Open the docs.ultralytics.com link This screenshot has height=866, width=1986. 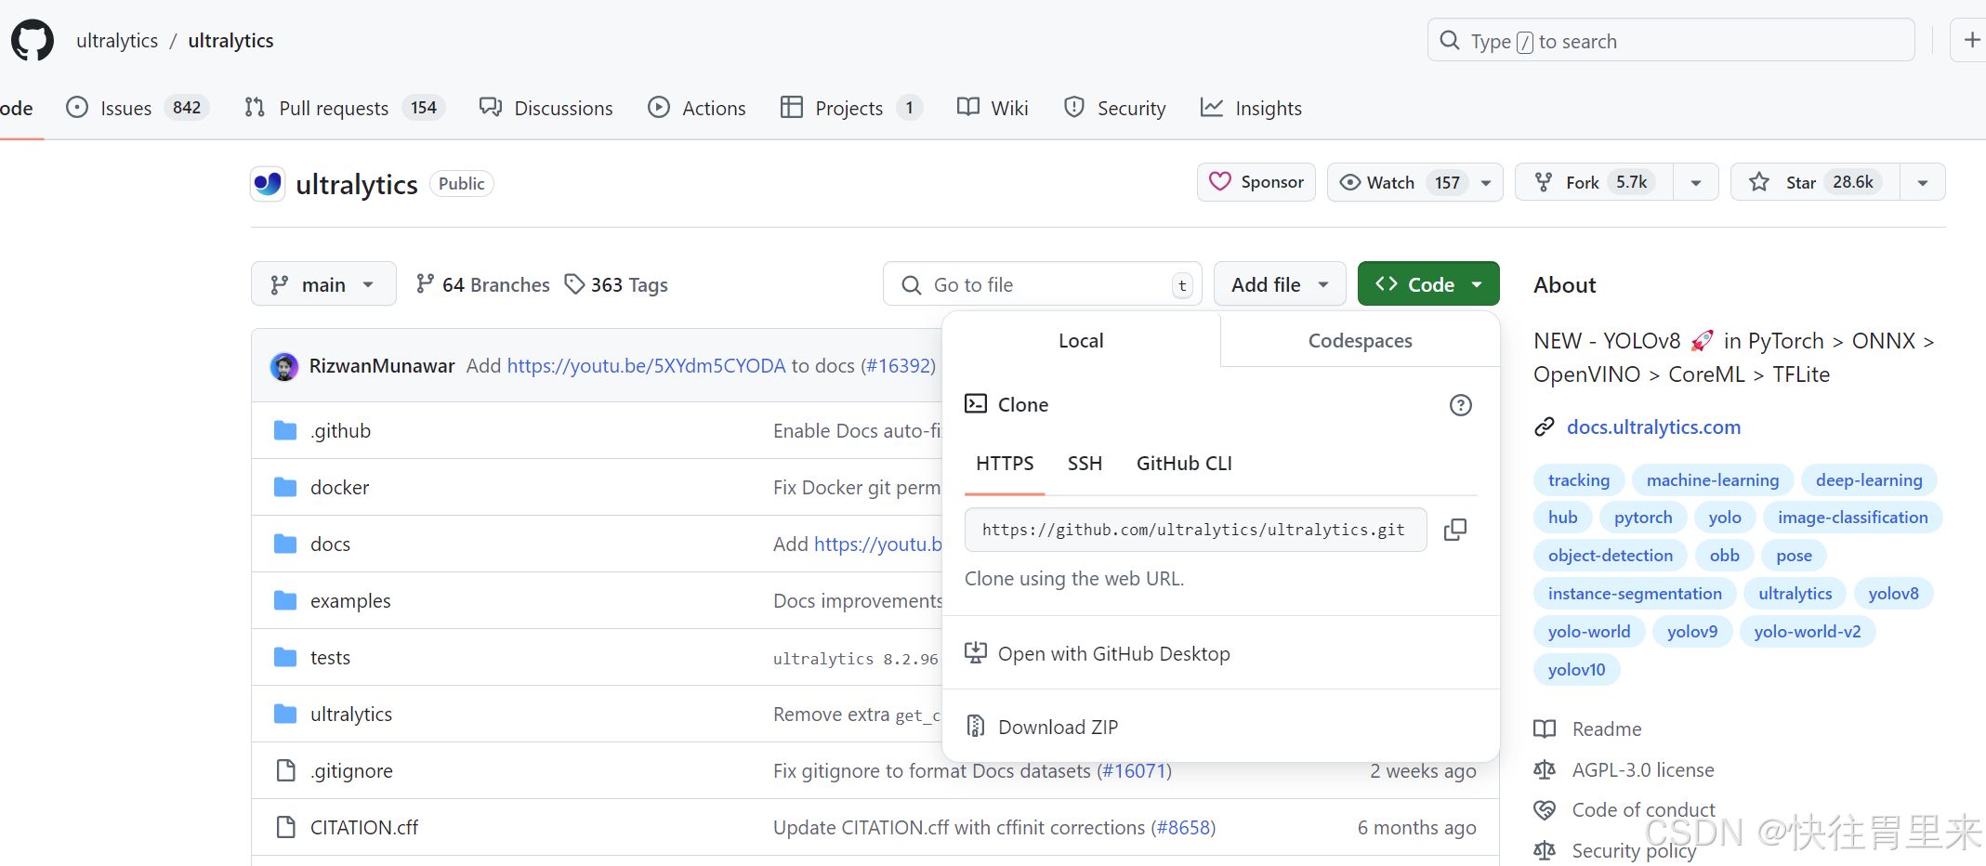point(1653,427)
